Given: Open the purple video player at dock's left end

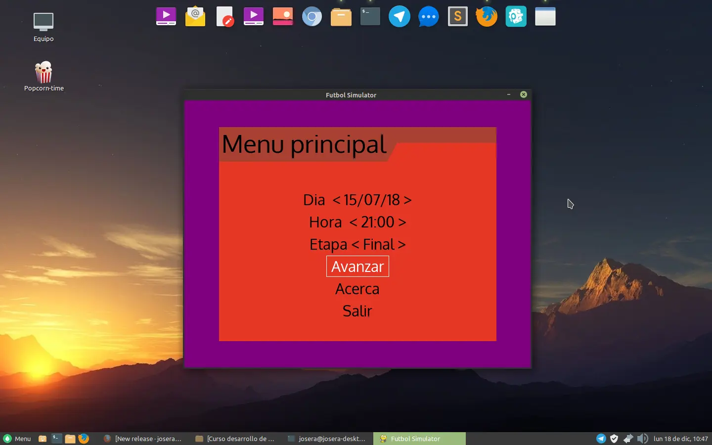Looking at the screenshot, I should pyautogui.click(x=166, y=16).
